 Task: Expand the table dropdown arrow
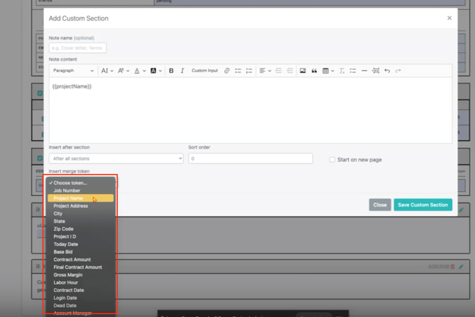[332, 71]
